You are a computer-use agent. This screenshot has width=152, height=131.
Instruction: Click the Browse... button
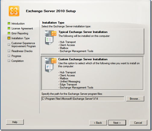pyautogui.click(x=135, y=99)
